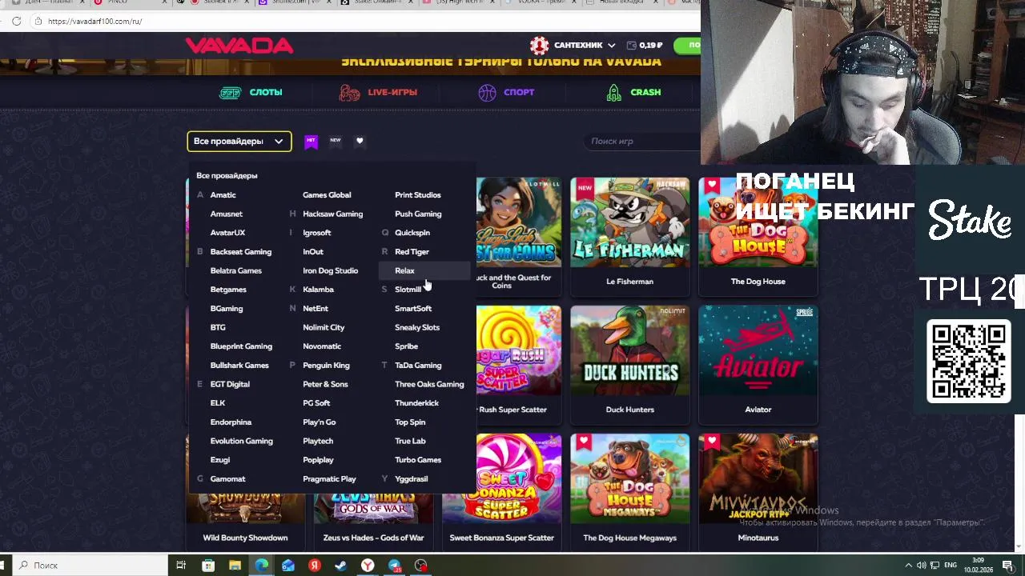1025x576 pixels.
Task: Click the live games dealer icon
Action: pyautogui.click(x=349, y=93)
